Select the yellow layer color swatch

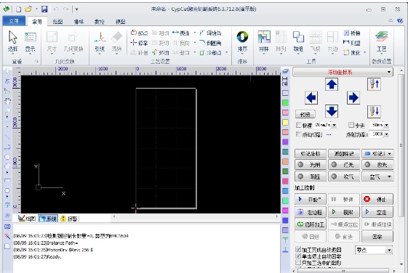(285, 123)
